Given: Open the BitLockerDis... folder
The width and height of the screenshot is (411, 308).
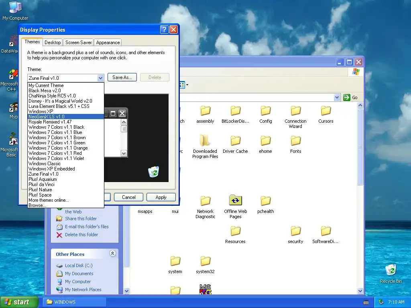Looking at the screenshot, I should point(235,114).
